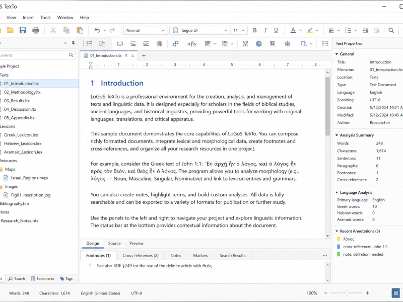Undo the last action
This screenshot has width=403, height=302.
pos(97,30)
